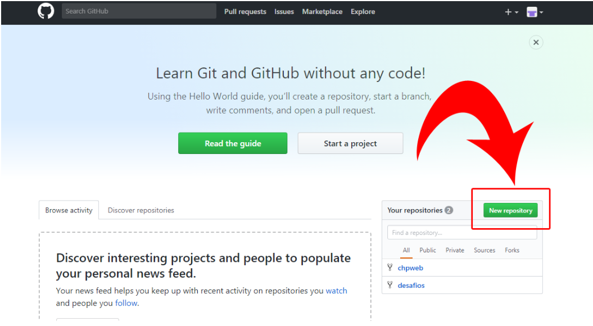Click fork icon beside desafios
The width and height of the screenshot is (593, 326).
[390, 285]
